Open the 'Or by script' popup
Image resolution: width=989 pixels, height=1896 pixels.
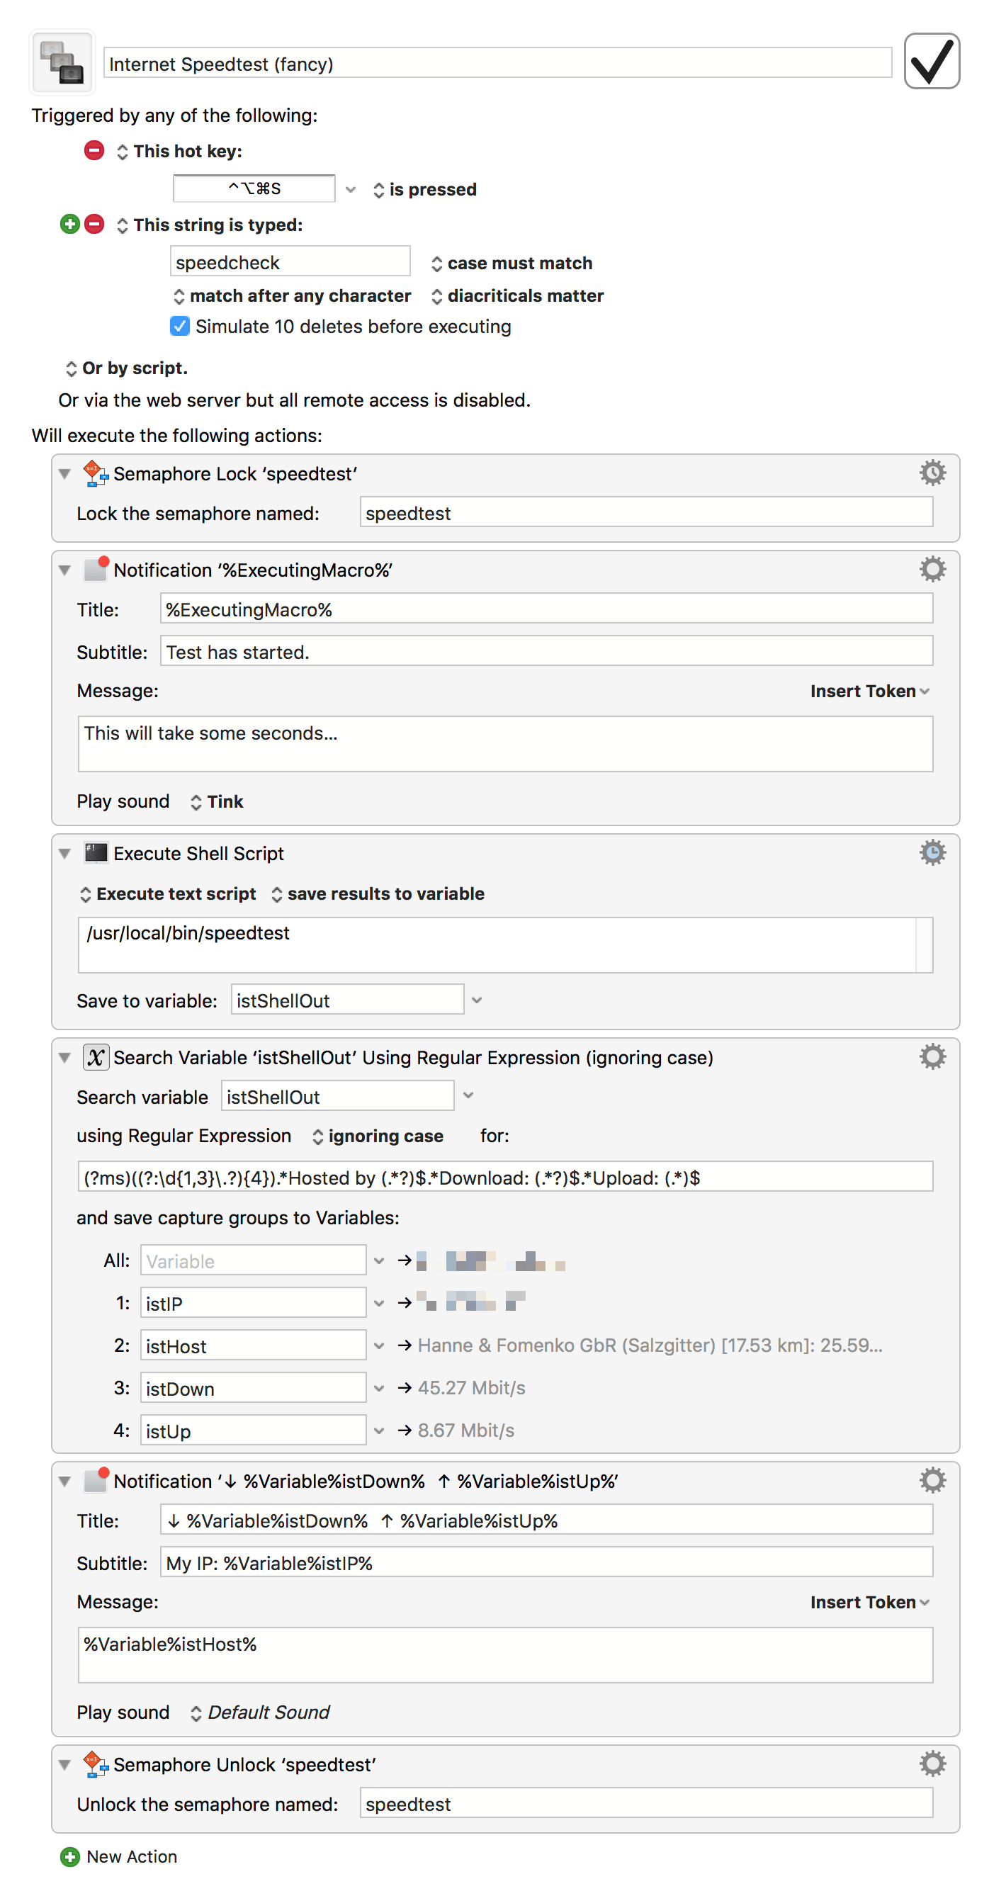point(126,368)
